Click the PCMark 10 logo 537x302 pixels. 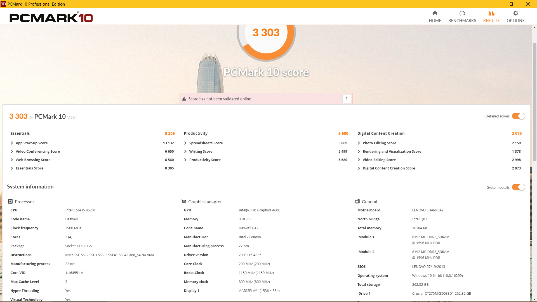pos(51,17)
